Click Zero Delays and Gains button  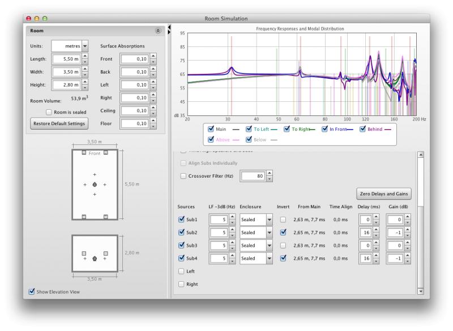tap(383, 194)
